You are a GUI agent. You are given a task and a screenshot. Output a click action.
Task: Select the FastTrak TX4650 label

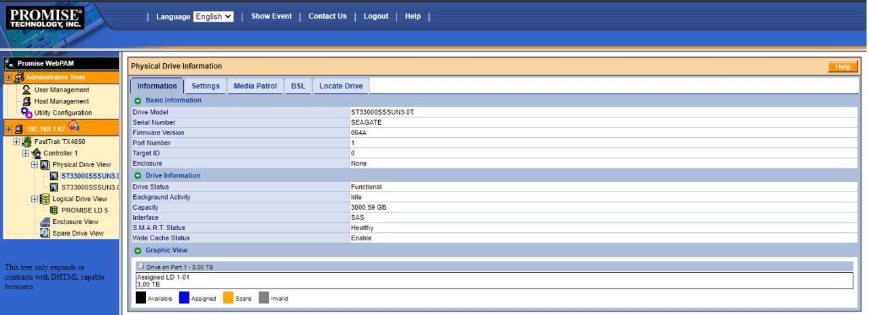(x=60, y=142)
